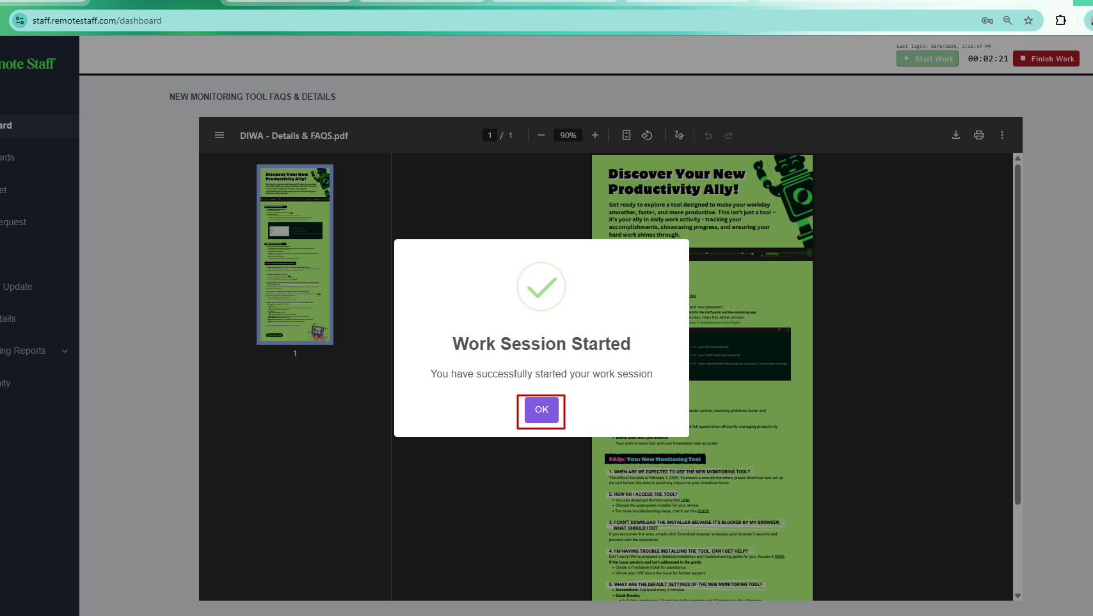This screenshot has height=616, width=1093.
Task: Toggle the PDF fit to page icon
Action: click(626, 135)
